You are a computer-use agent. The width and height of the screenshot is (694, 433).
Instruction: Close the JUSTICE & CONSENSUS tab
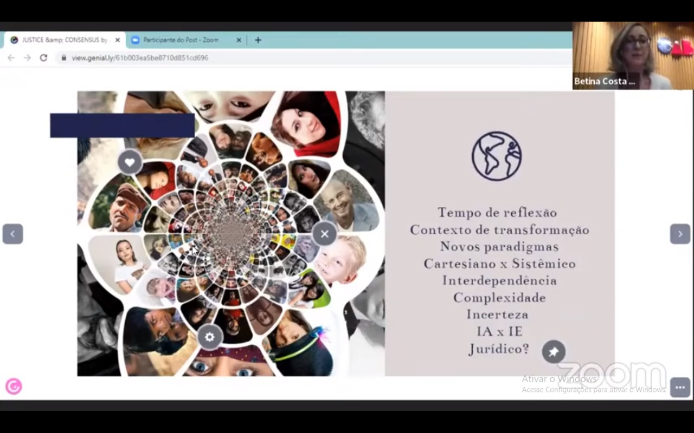pyautogui.click(x=118, y=40)
